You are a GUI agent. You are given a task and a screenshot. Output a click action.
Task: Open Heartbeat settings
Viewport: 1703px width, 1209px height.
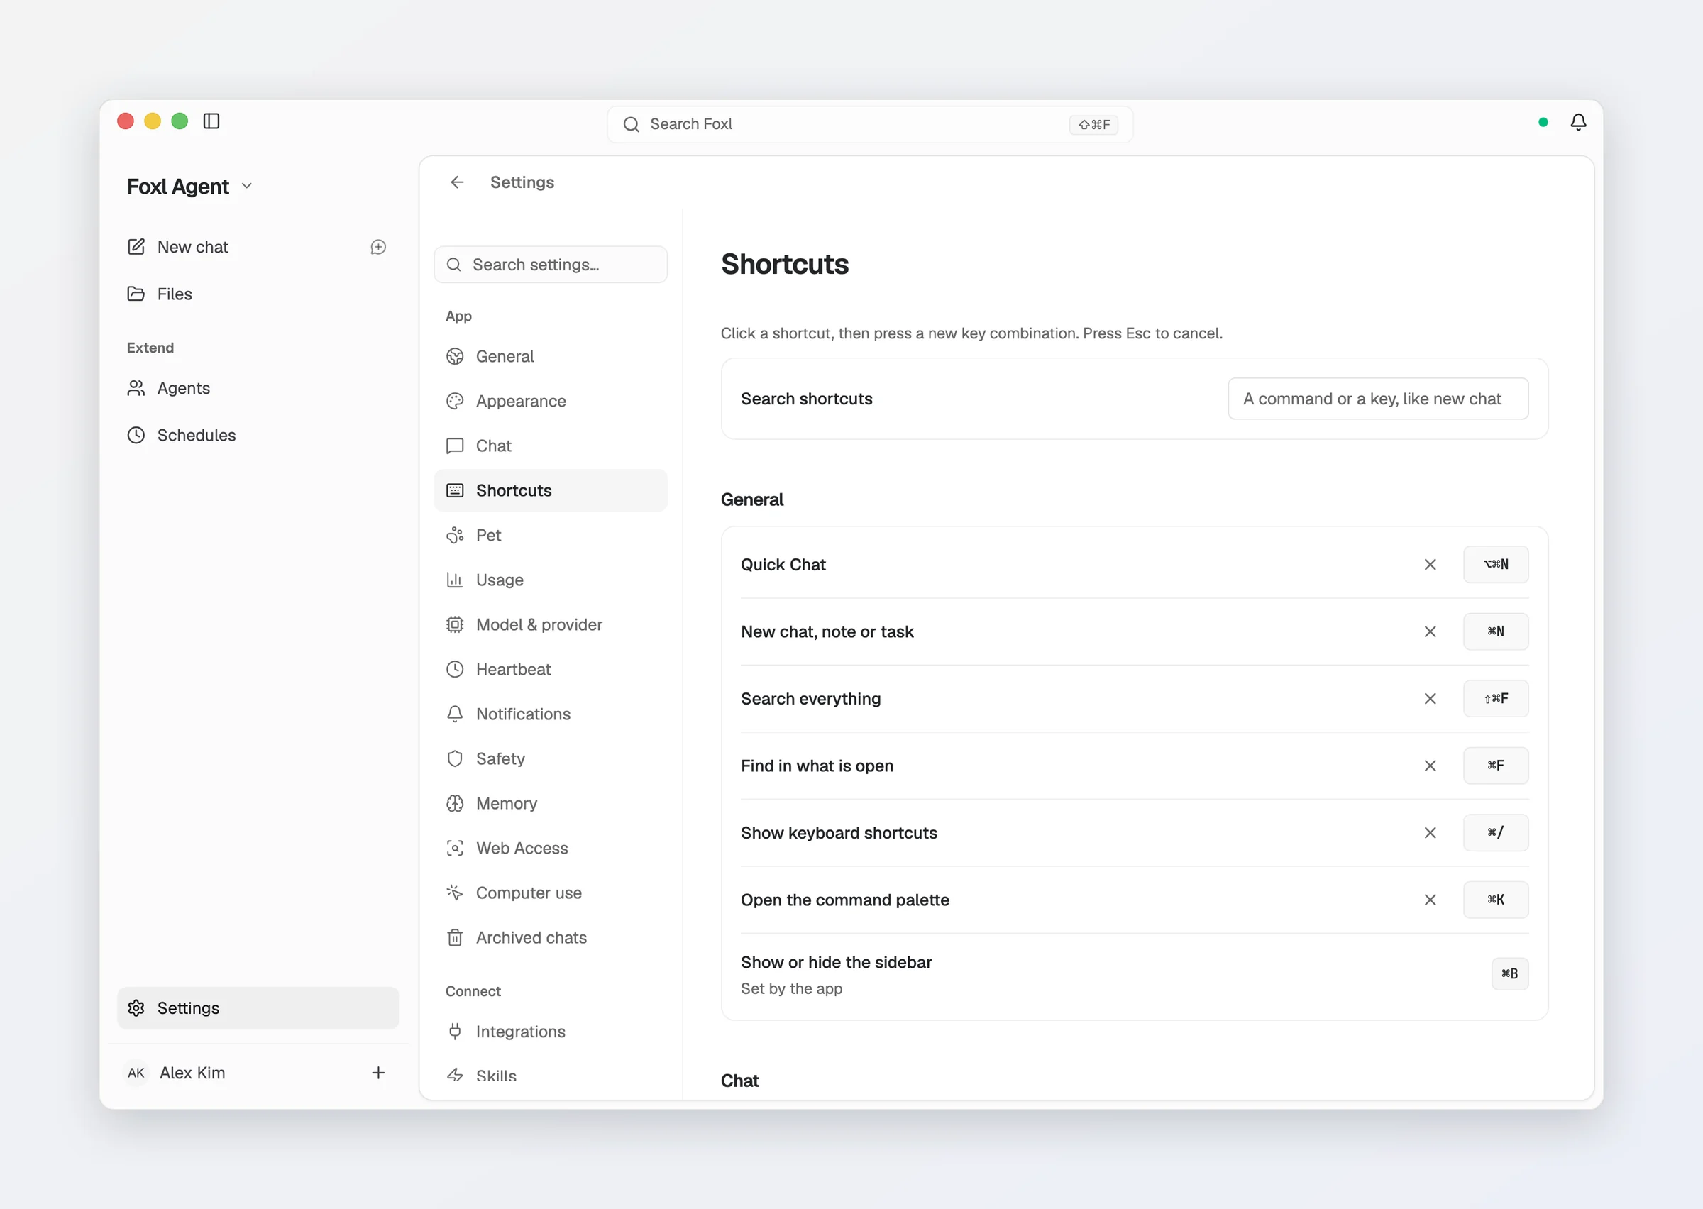point(550,669)
